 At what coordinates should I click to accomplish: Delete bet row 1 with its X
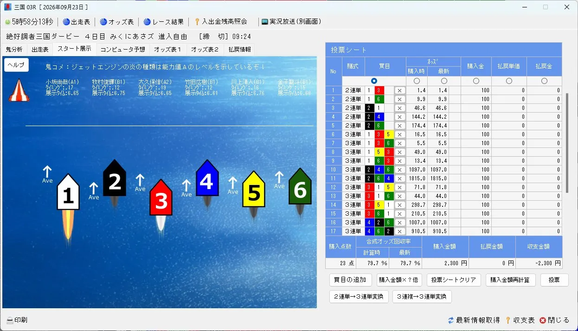pos(400,90)
